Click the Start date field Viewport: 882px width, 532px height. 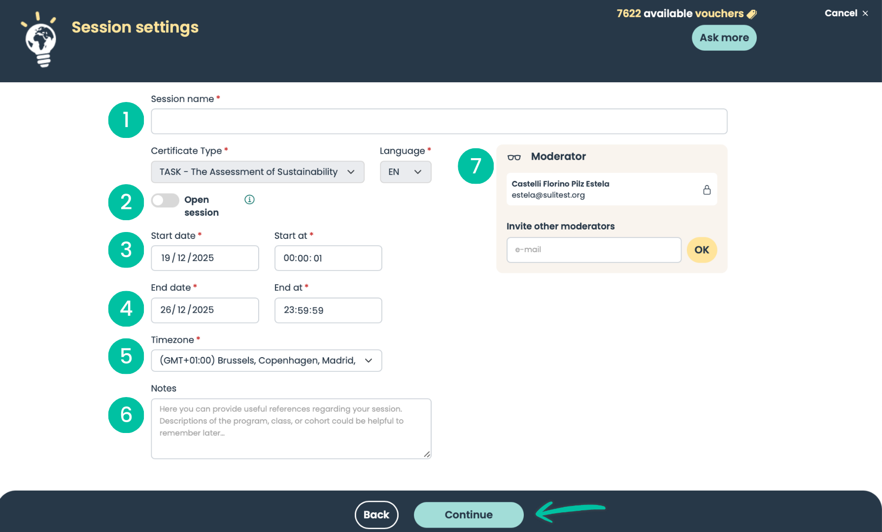[x=204, y=258]
